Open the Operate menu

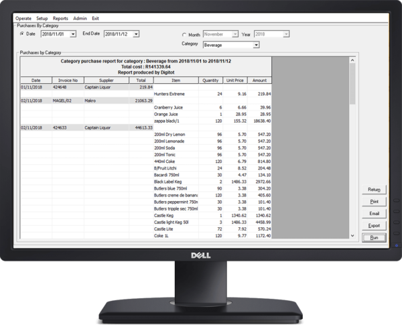coord(23,19)
